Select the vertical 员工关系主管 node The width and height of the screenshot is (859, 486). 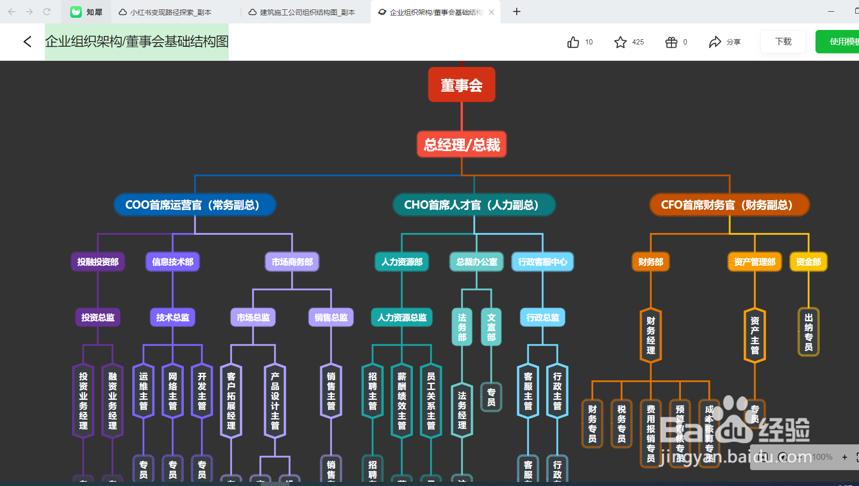[431, 401]
